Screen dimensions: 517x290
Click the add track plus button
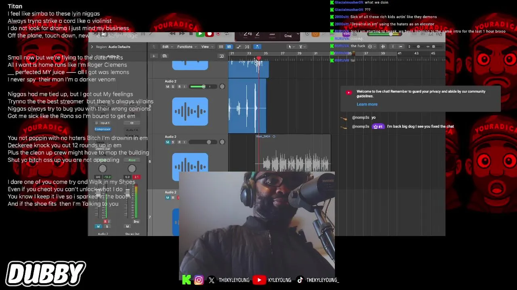[x=153, y=56]
